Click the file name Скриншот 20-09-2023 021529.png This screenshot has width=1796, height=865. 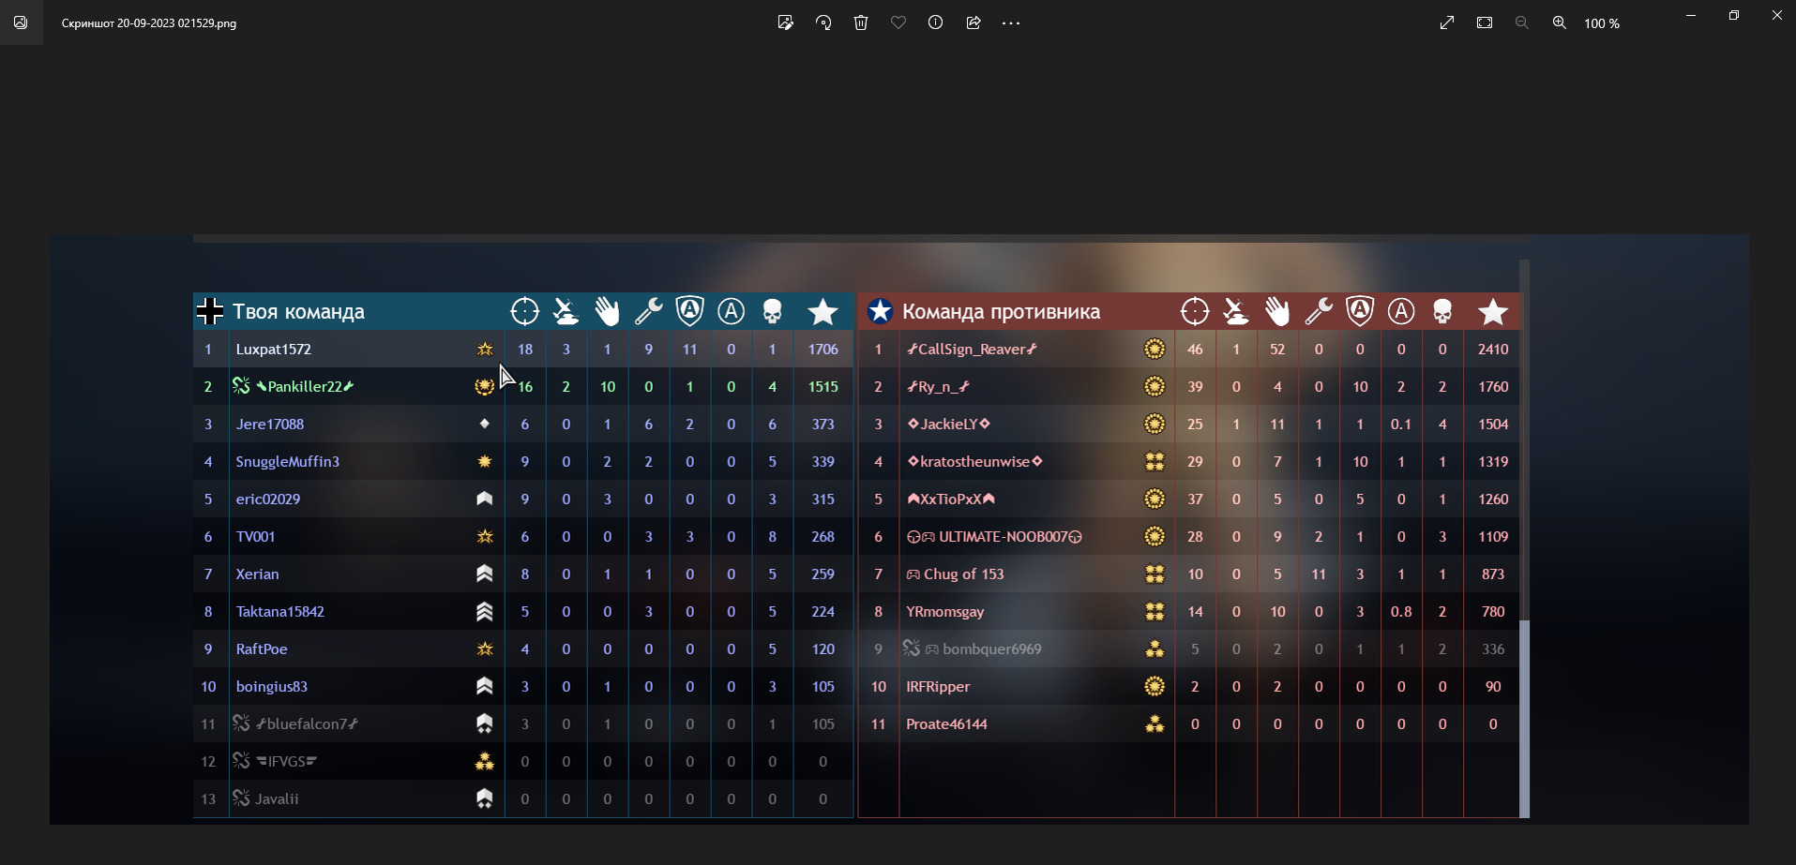(149, 23)
